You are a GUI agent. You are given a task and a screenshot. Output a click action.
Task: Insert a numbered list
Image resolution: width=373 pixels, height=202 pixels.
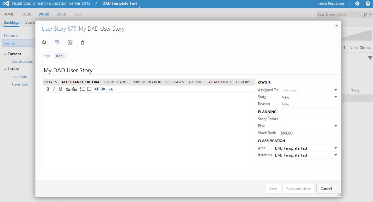(89, 89)
